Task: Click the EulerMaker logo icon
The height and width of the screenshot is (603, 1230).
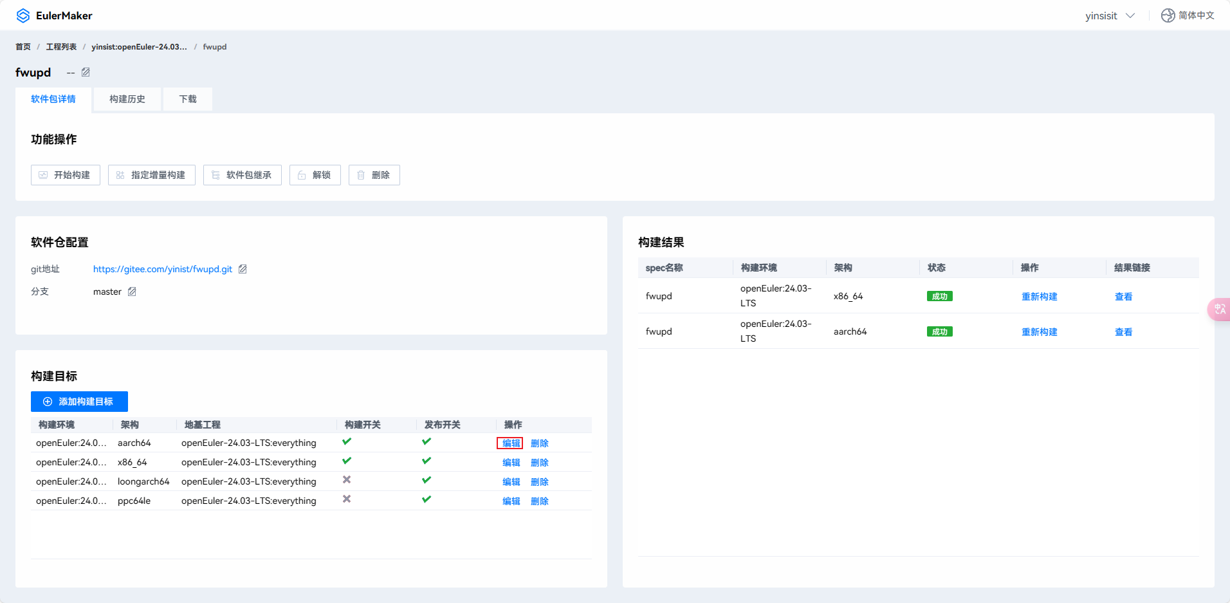Action: coord(23,15)
